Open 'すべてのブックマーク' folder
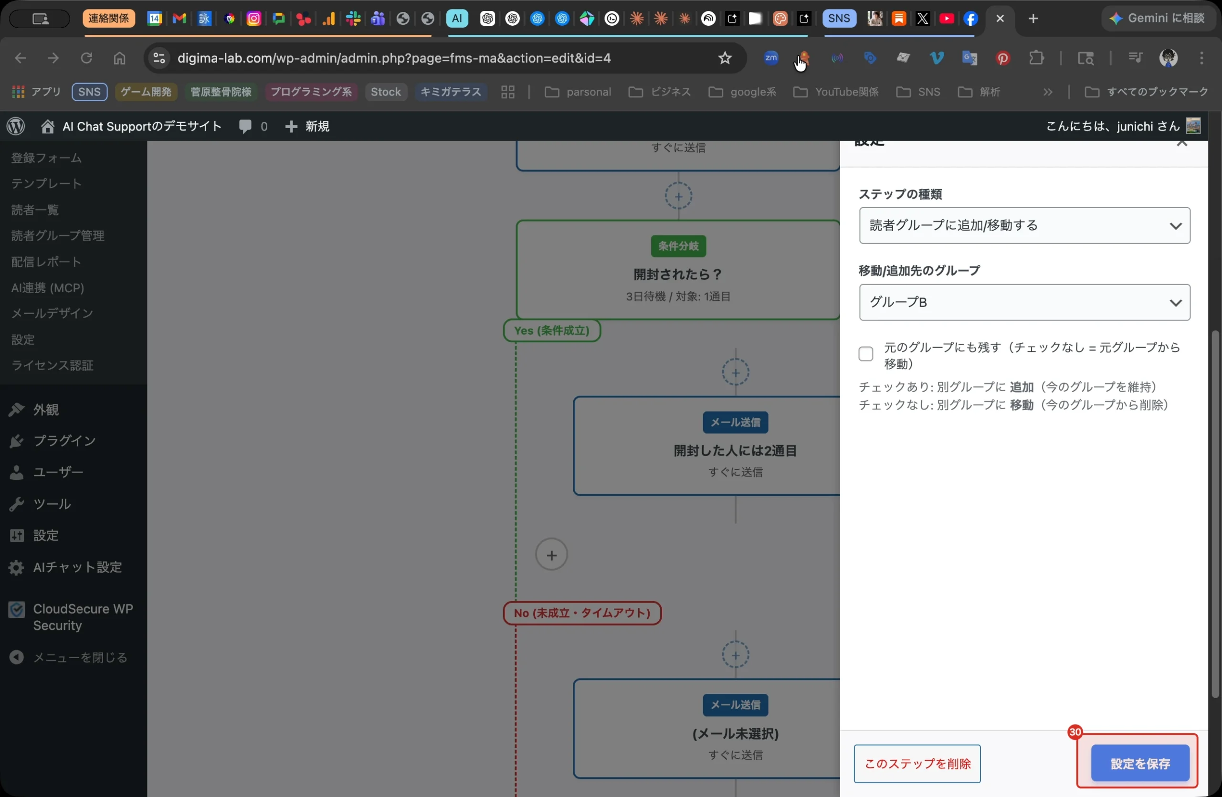Screen dimensions: 1222x797 (x=1147, y=92)
